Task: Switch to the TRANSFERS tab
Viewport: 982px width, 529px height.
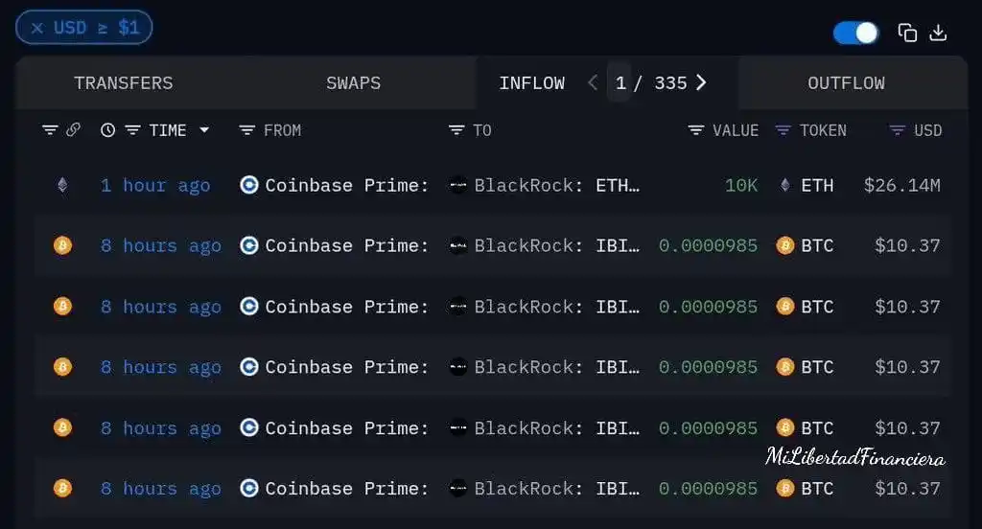Action: 124,82
